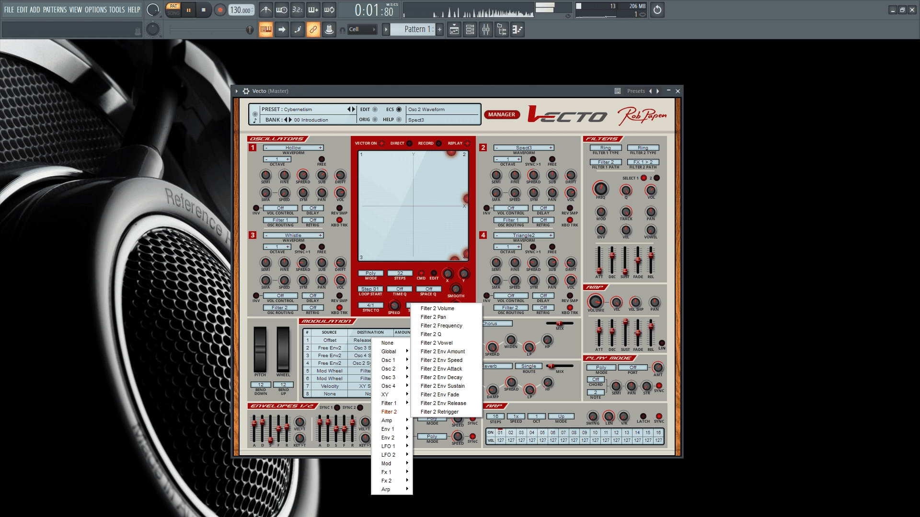
Task: Toggle the overdub blend recording icon
Action: coord(313,10)
